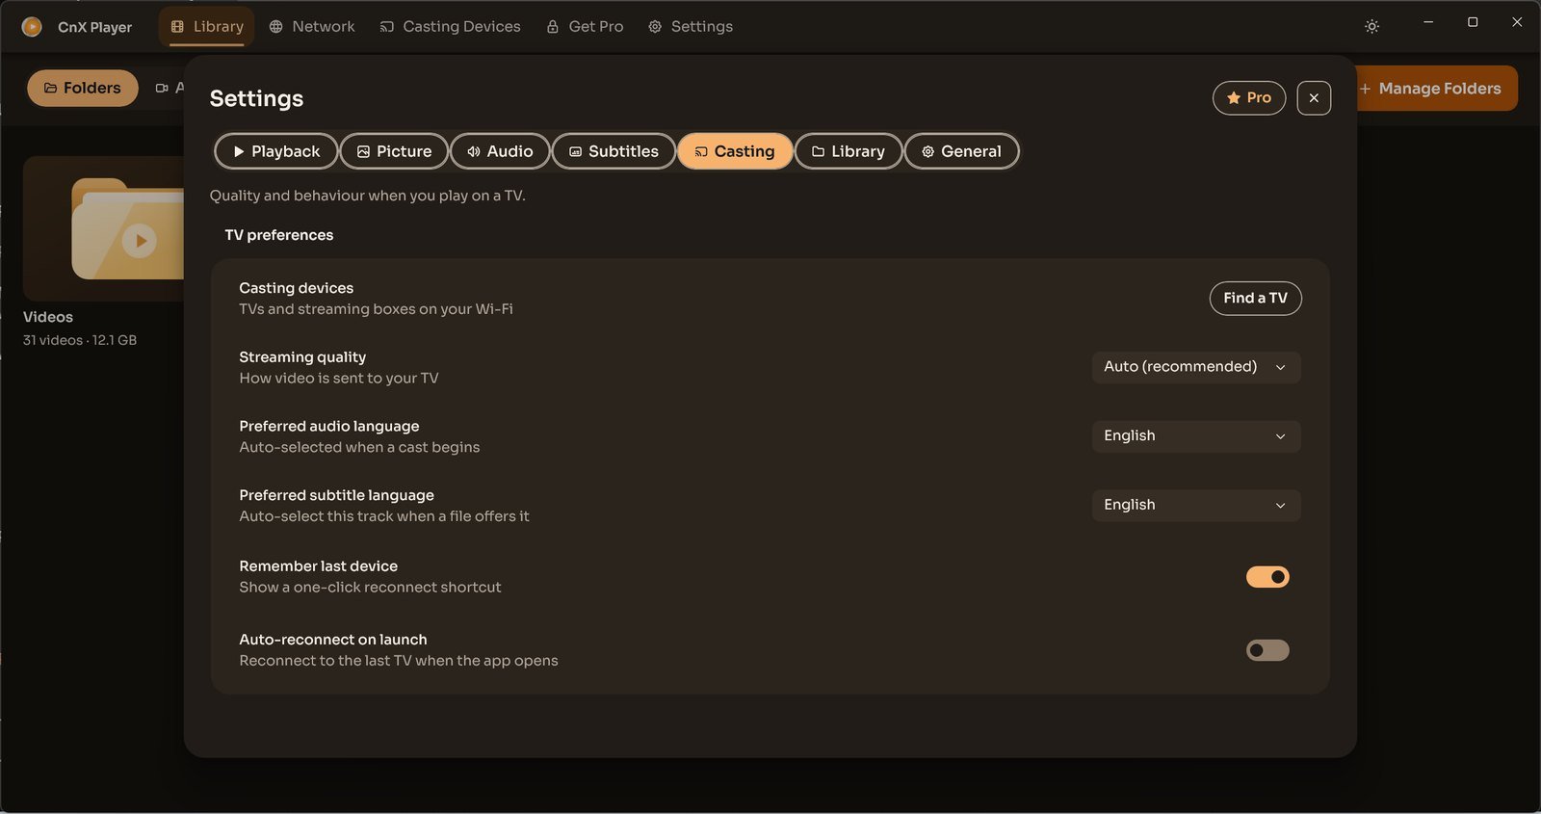Expand the Streaming quality dropdown
Image resolution: width=1541 pixels, height=814 pixels.
(1196, 367)
